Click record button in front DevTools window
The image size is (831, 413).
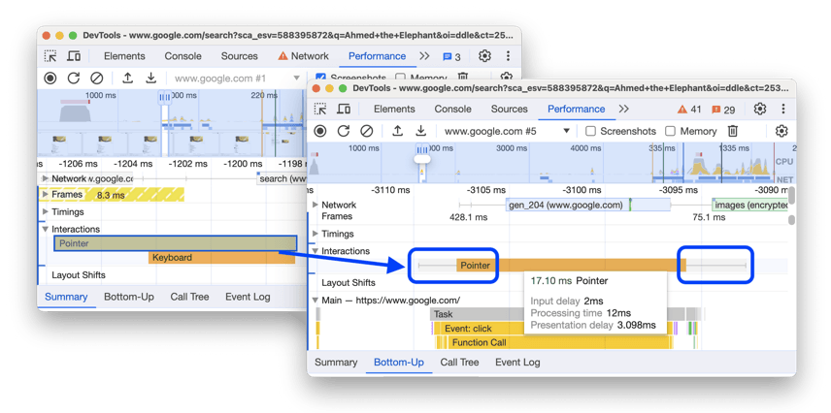[x=320, y=131]
